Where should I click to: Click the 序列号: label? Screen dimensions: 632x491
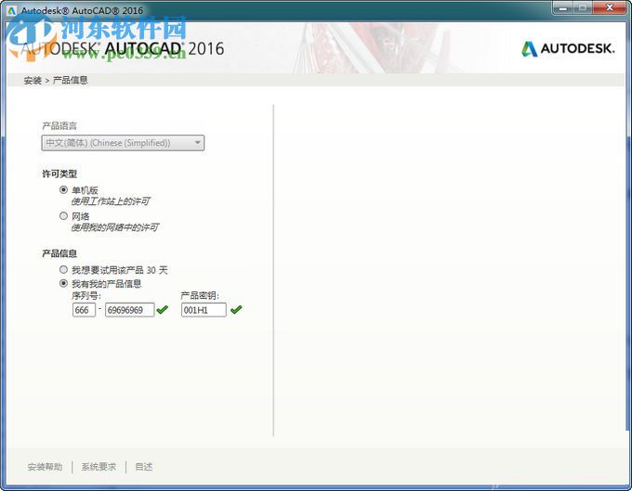tap(86, 296)
